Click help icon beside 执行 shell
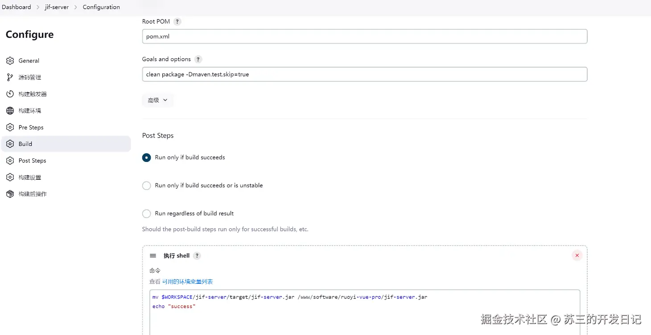 tap(197, 256)
